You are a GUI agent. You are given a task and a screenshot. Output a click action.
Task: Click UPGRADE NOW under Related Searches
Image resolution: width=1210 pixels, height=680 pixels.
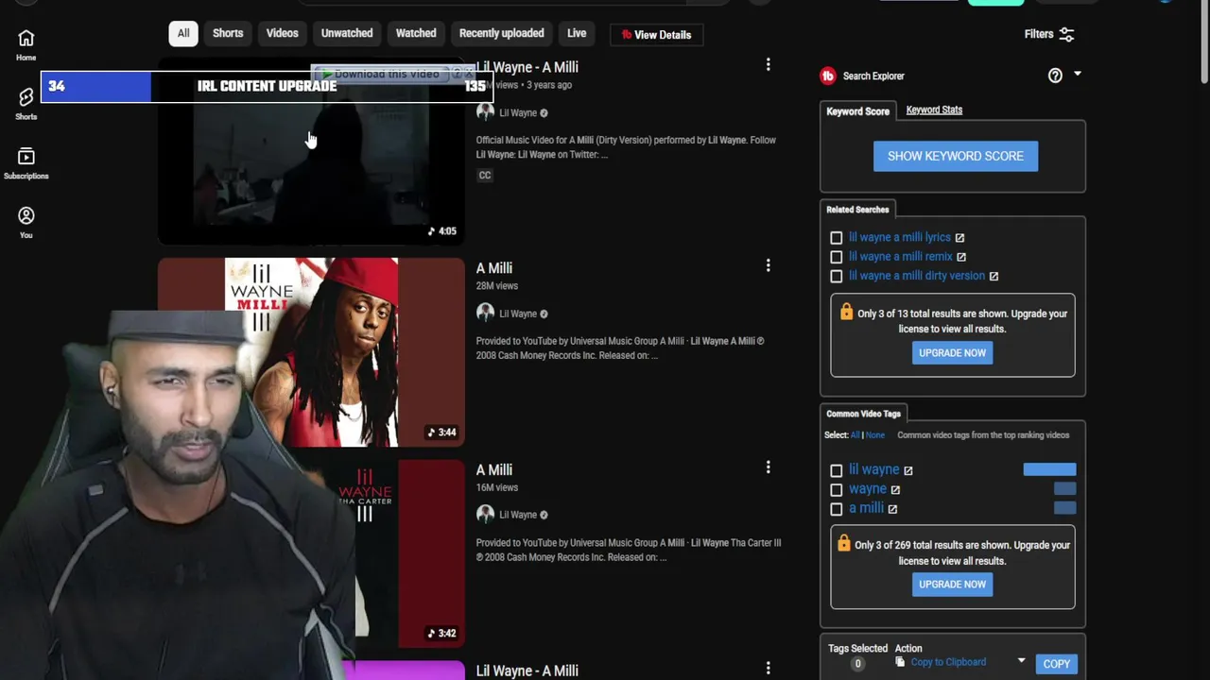(x=952, y=353)
